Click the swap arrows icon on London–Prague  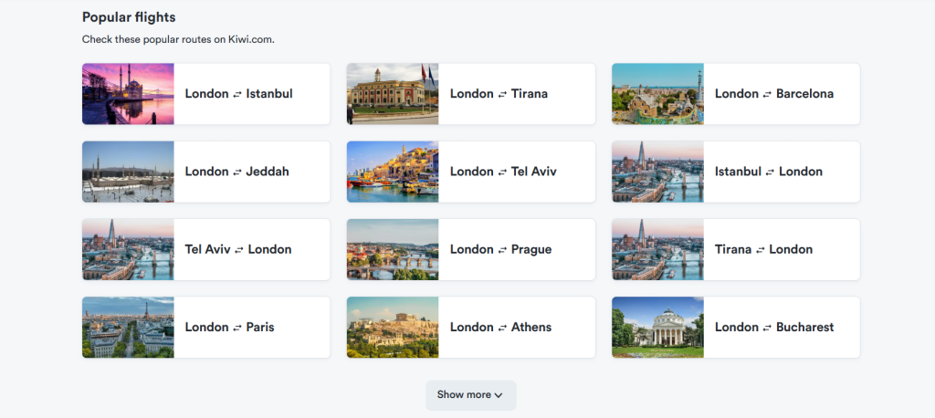502,250
